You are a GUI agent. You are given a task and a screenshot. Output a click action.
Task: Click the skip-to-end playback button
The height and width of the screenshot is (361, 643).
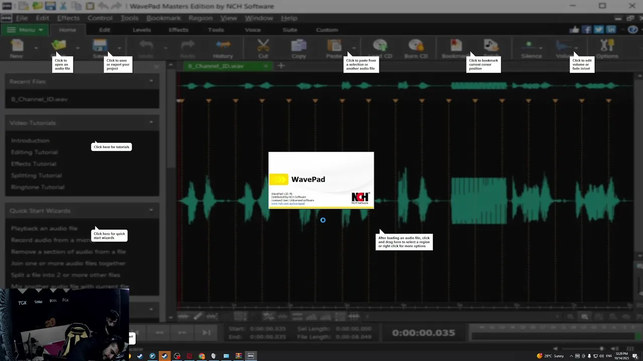(x=206, y=332)
